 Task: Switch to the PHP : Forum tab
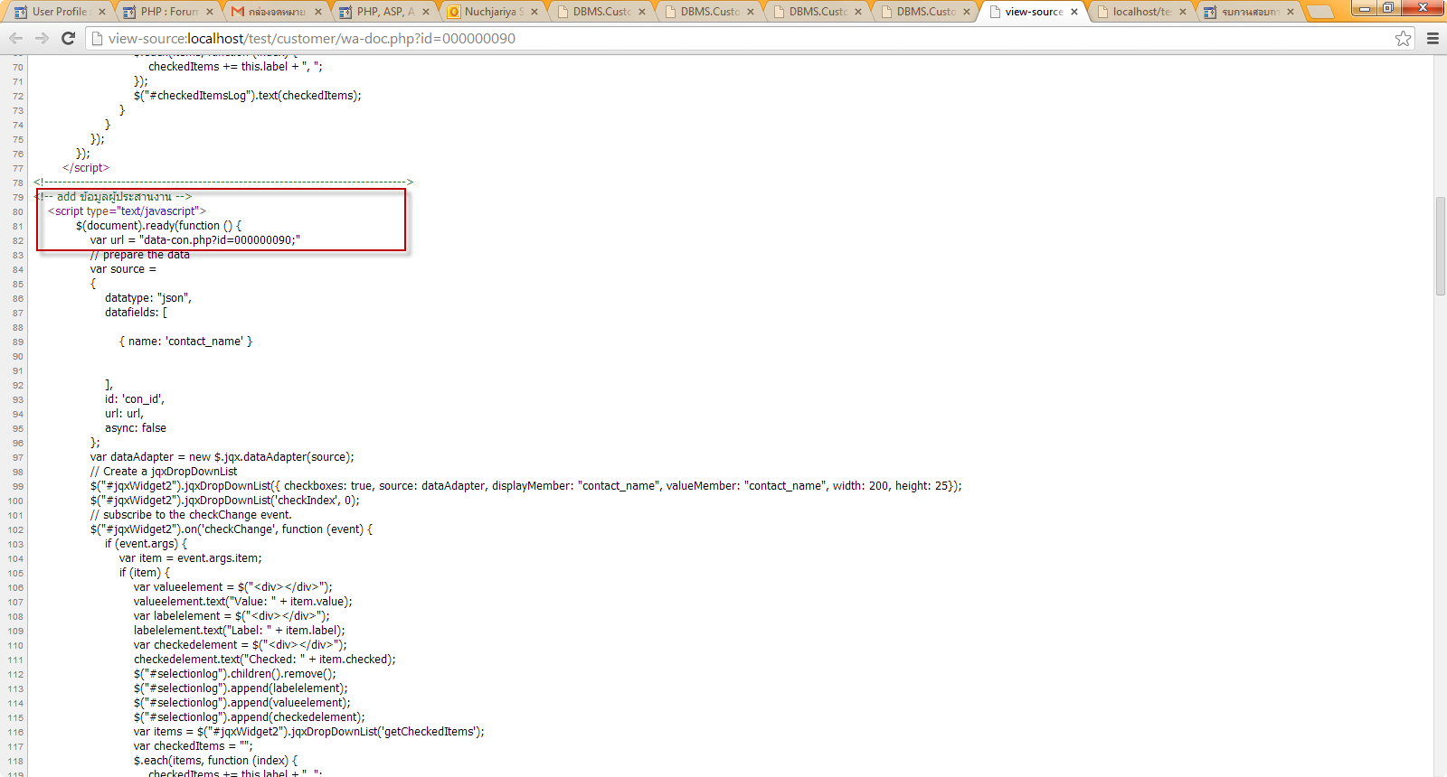pos(169,12)
